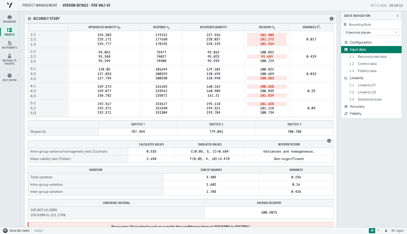Click Inter-group variation variance 0.426

click(296, 192)
